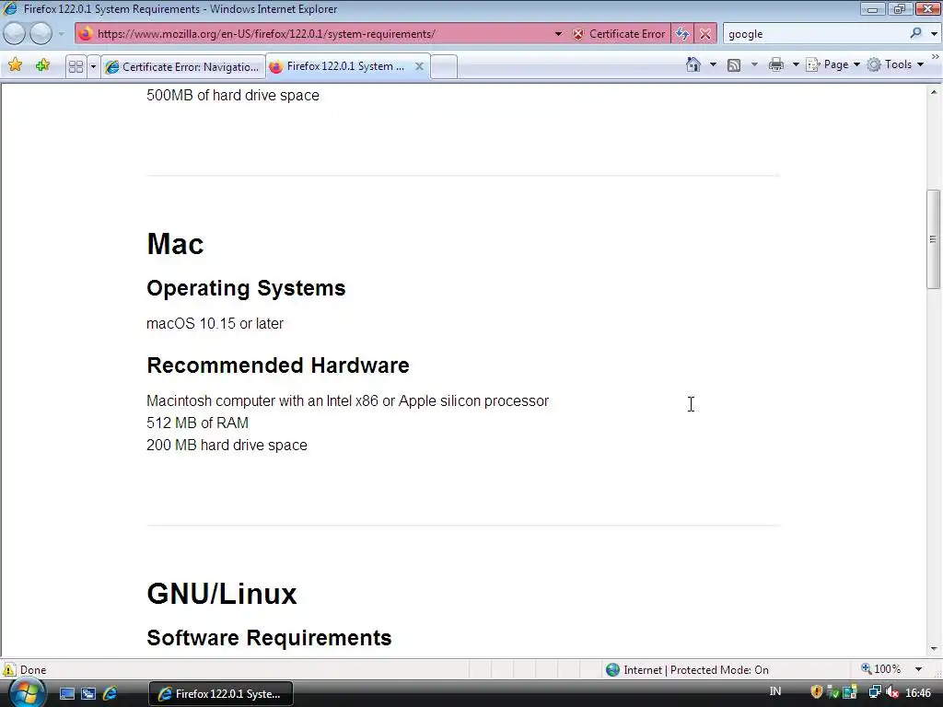Refresh the page with the Refresh icon
943x707 pixels.
tap(682, 34)
